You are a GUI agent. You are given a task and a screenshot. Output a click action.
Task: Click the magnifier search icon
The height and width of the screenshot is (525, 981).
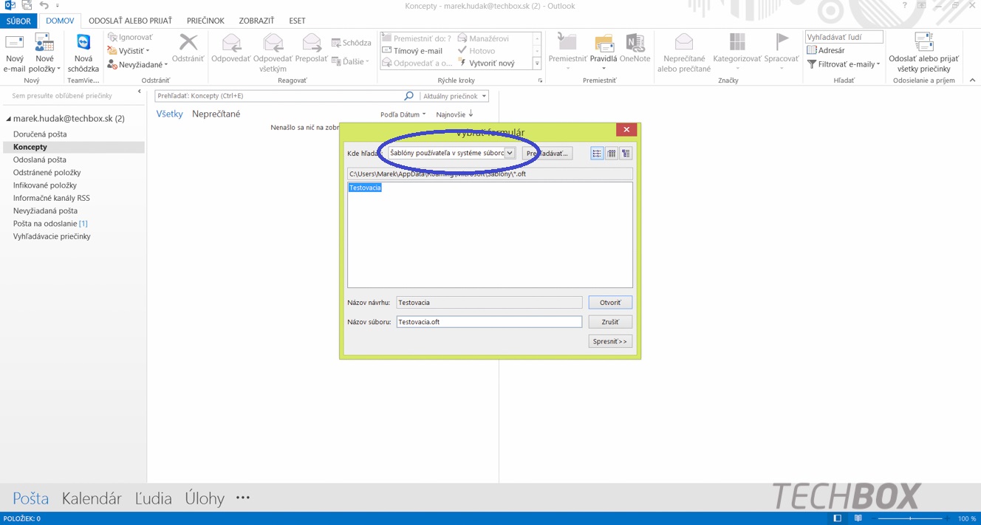click(409, 96)
